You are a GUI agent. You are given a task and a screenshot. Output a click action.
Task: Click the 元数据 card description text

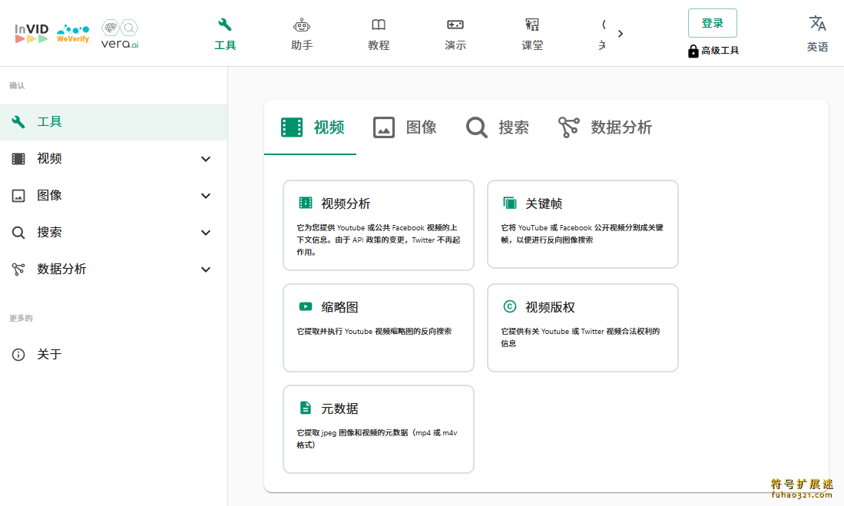click(377, 438)
